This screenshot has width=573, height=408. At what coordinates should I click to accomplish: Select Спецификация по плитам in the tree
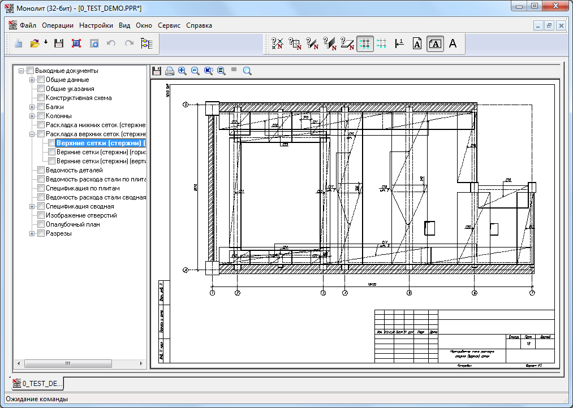coord(83,188)
